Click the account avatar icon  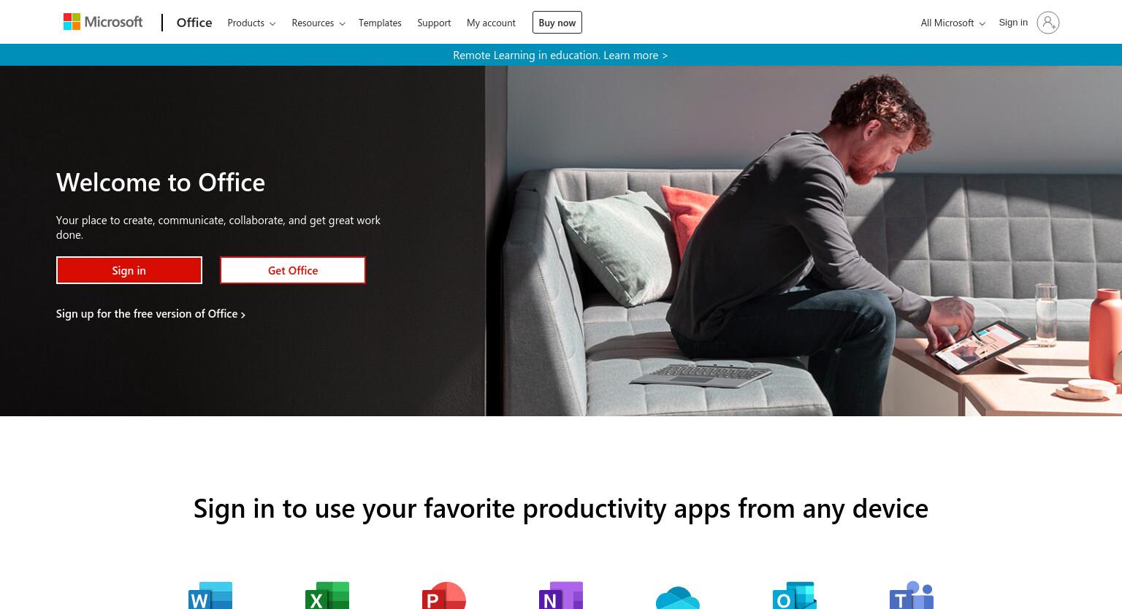[1047, 23]
